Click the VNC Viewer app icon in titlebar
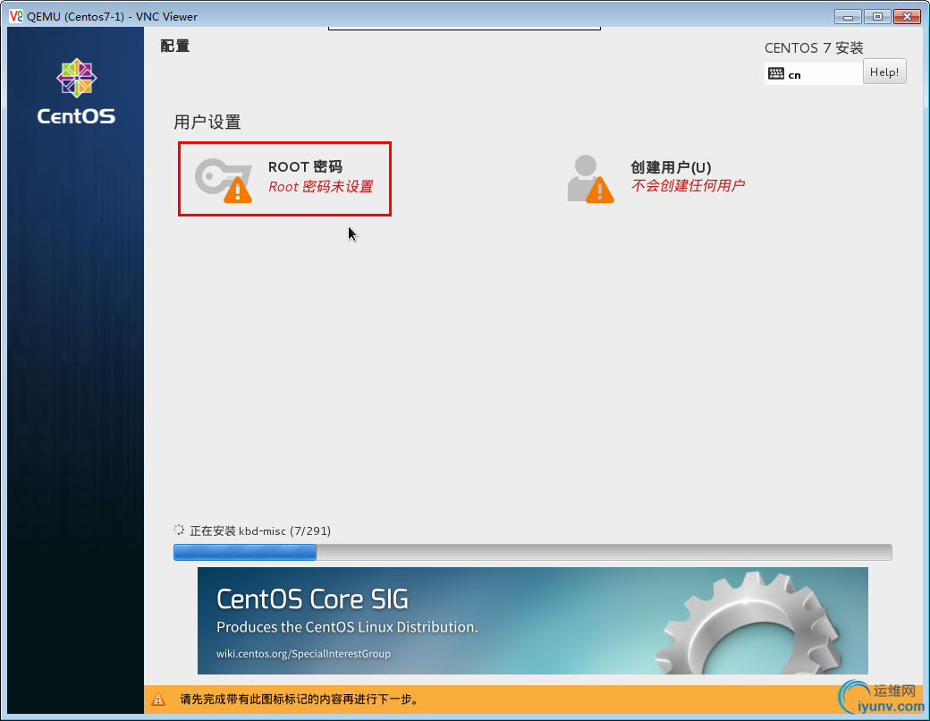 pos(16,16)
